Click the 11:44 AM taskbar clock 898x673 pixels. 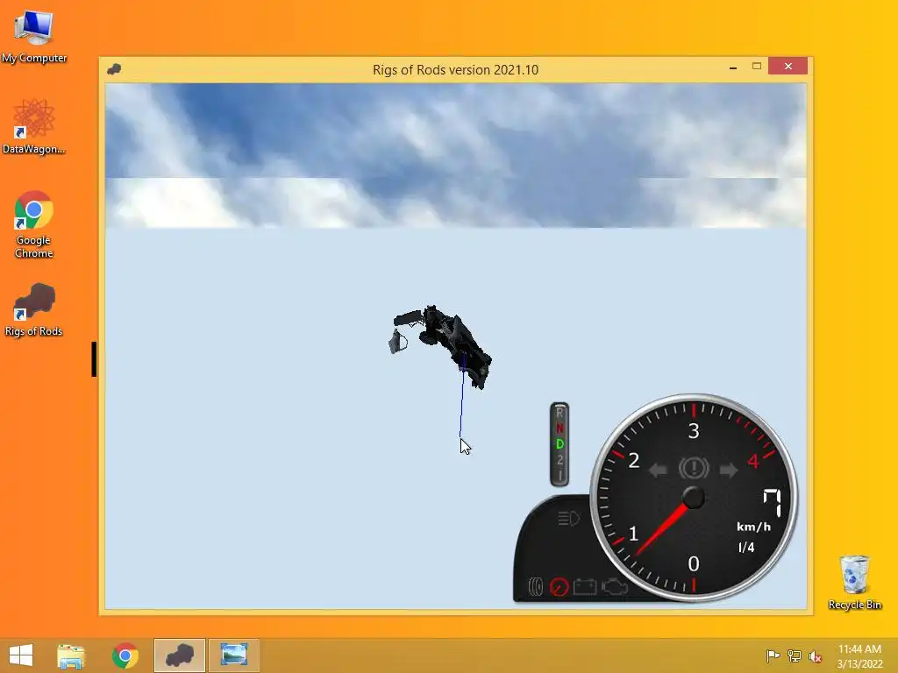[x=859, y=656]
